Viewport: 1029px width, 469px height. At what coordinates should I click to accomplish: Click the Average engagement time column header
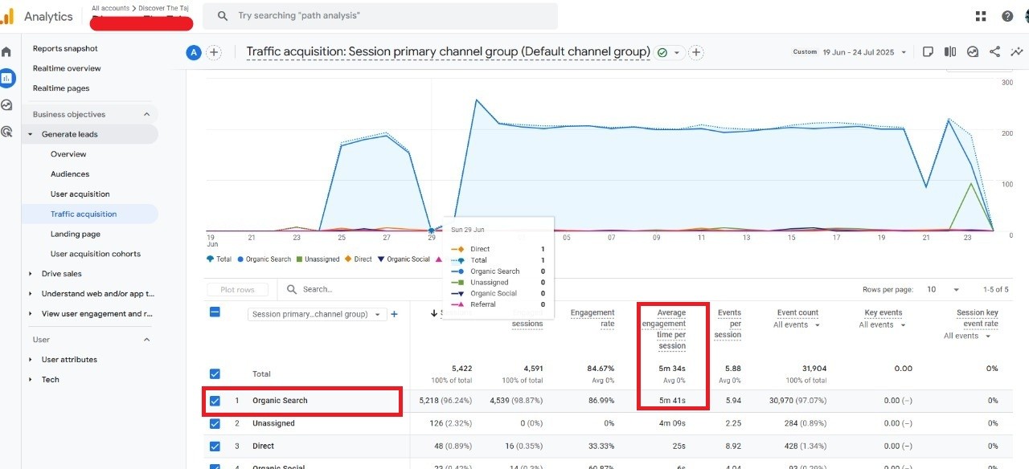[671, 329]
